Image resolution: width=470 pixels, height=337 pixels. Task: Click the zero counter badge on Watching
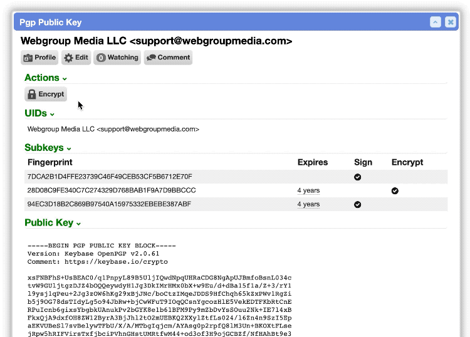click(x=101, y=58)
